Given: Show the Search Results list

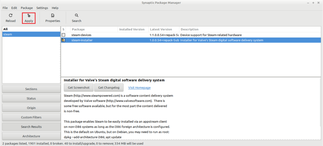Looking at the screenshot, I should [31, 127].
